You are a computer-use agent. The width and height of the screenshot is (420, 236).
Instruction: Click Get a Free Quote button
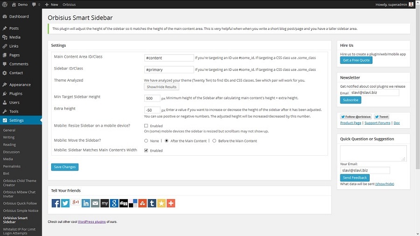click(356, 60)
